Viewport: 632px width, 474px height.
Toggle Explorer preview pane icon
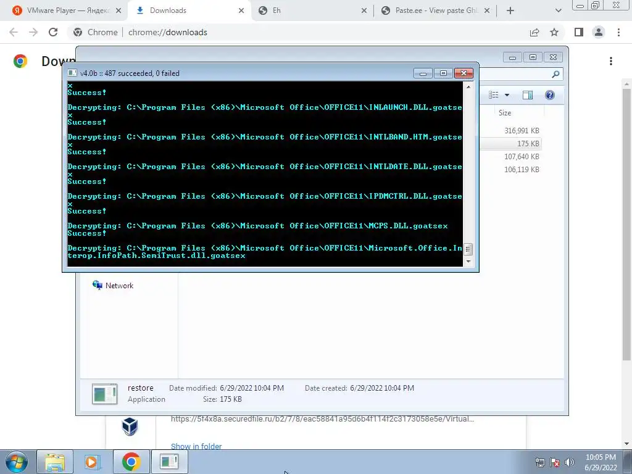click(528, 95)
